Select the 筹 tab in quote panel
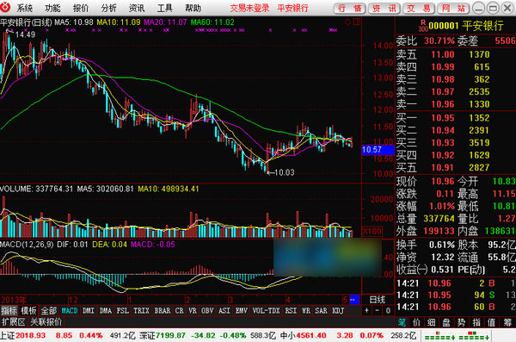 [507, 322]
